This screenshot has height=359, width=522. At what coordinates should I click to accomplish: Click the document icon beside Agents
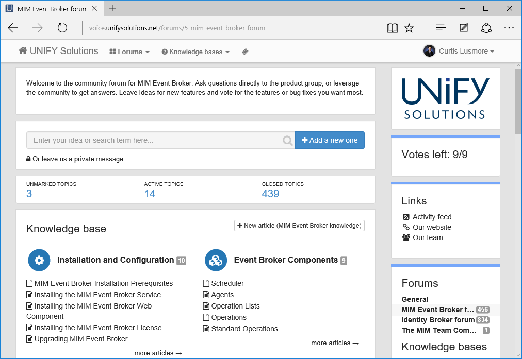click(x=206, y=295)
